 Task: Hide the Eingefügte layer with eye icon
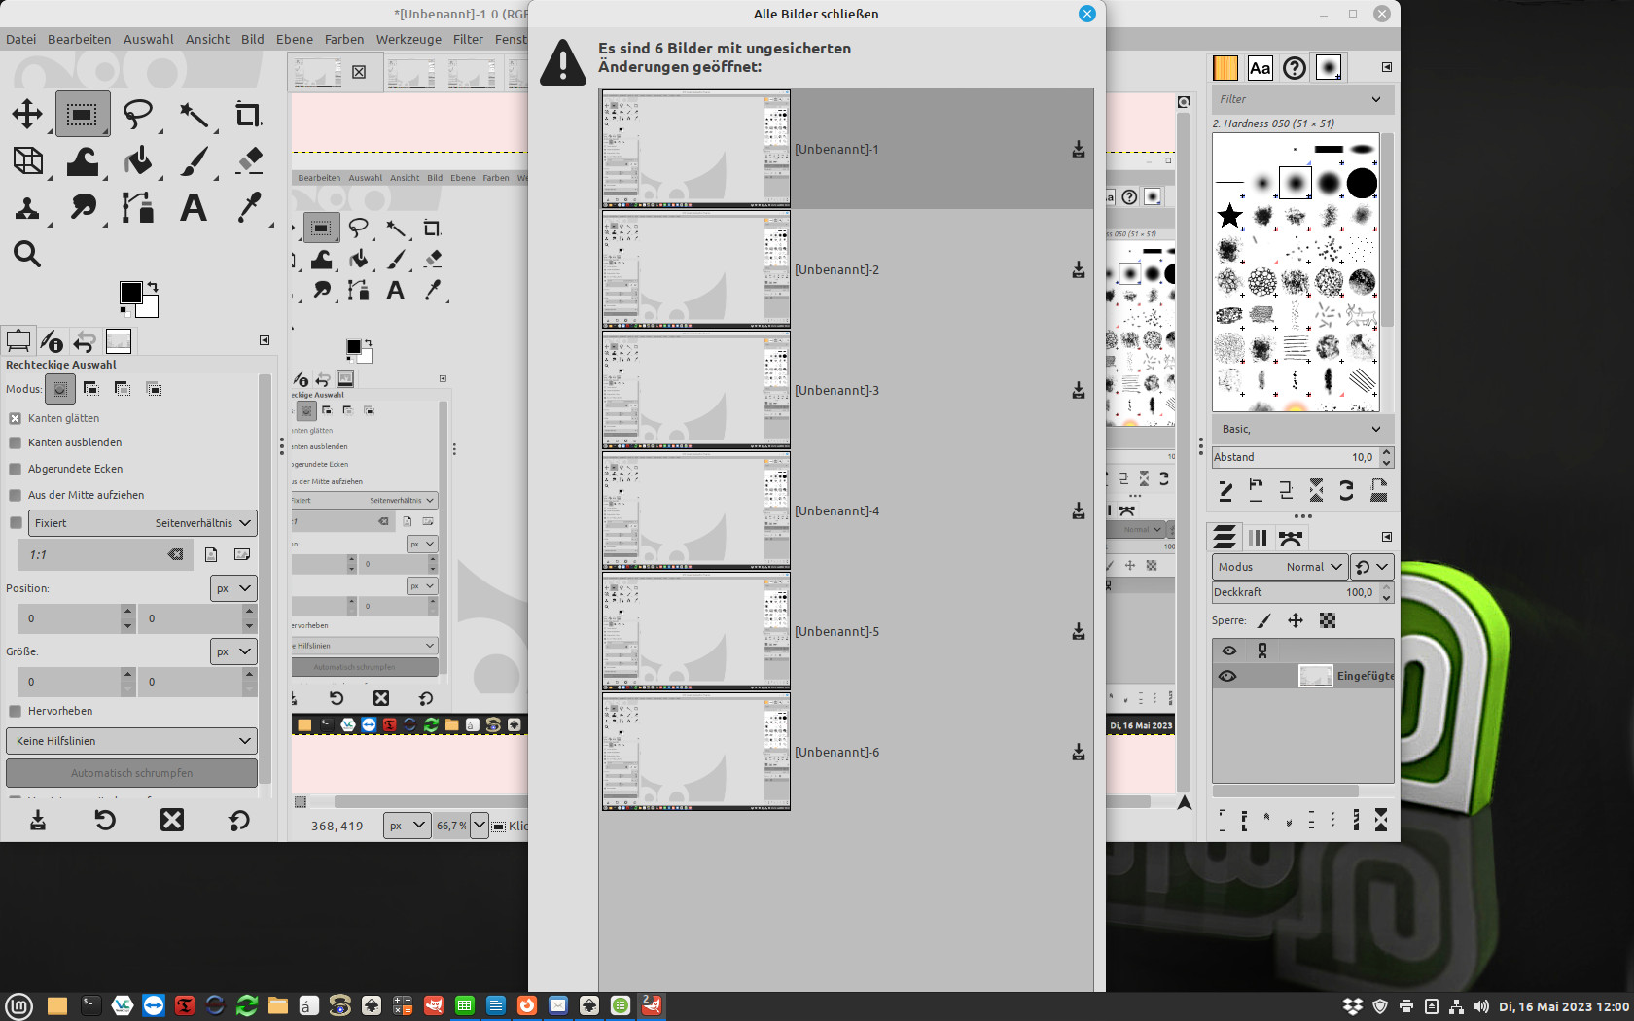coord(1227,676)
